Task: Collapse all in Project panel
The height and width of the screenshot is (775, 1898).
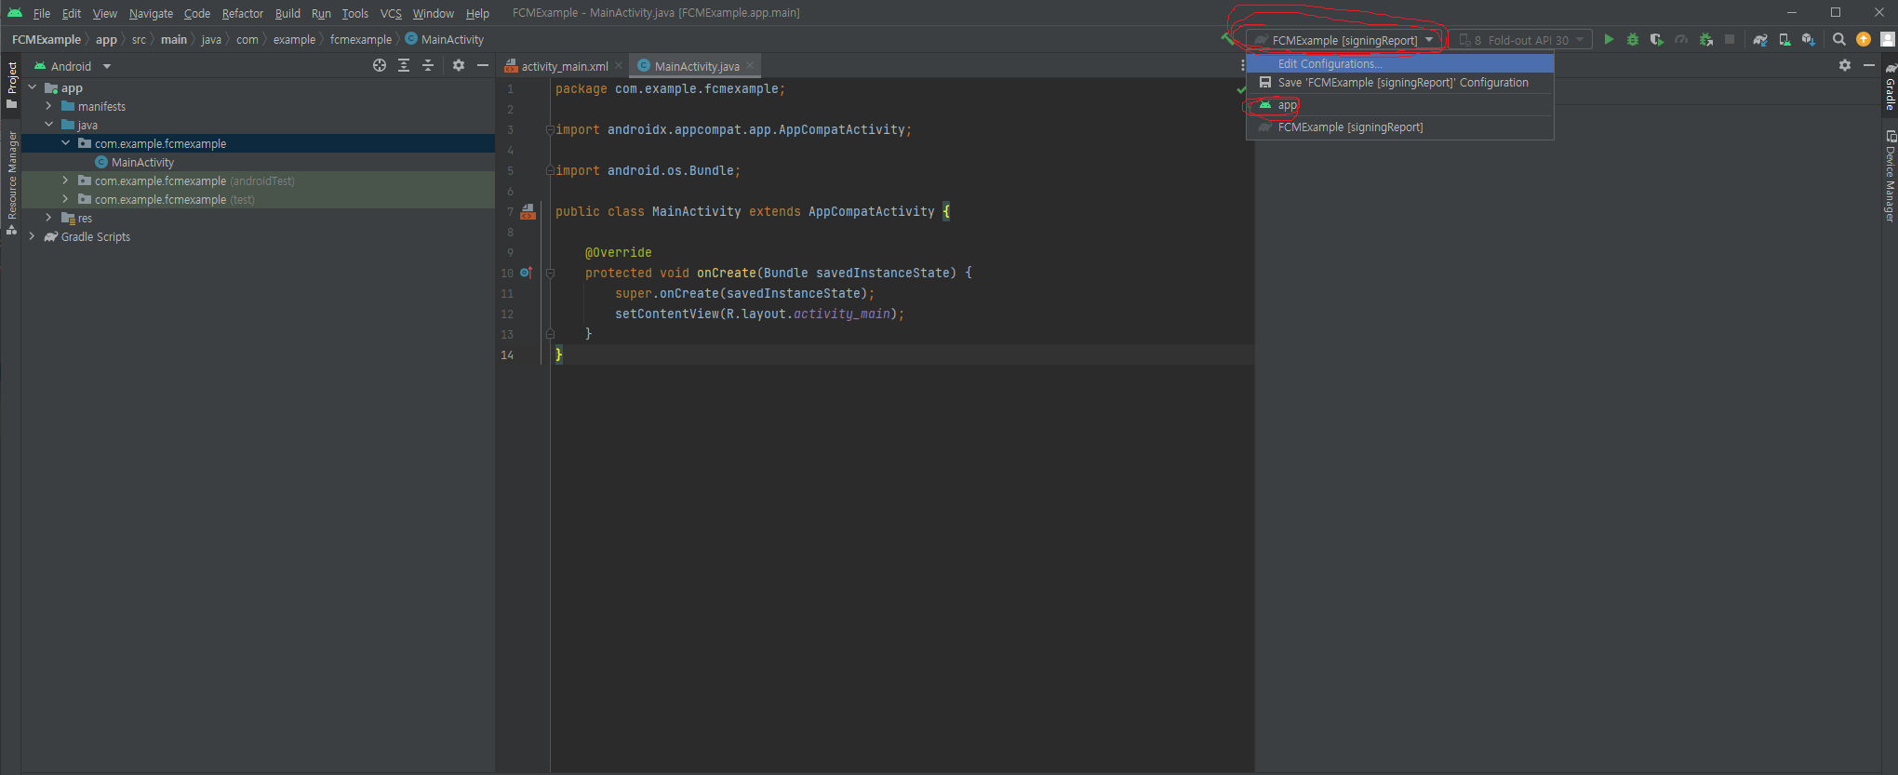Action: 428,65
